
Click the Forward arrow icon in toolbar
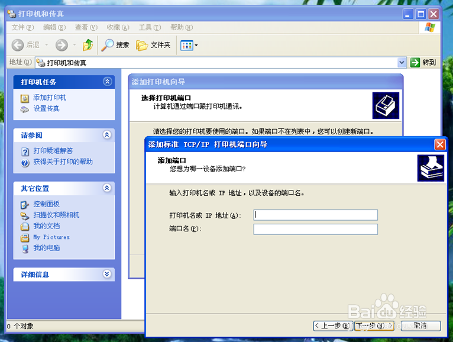(x=62, y=45)
